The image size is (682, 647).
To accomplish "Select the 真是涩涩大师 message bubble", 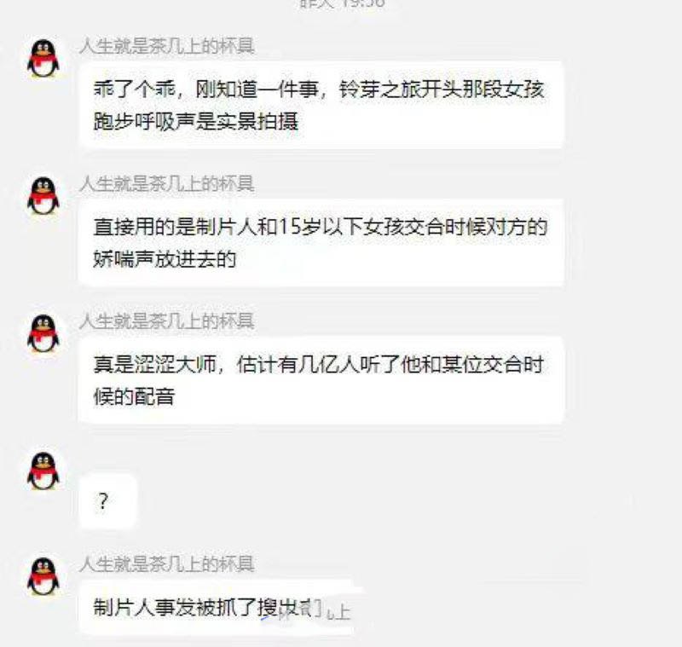I will click(321, 380).
